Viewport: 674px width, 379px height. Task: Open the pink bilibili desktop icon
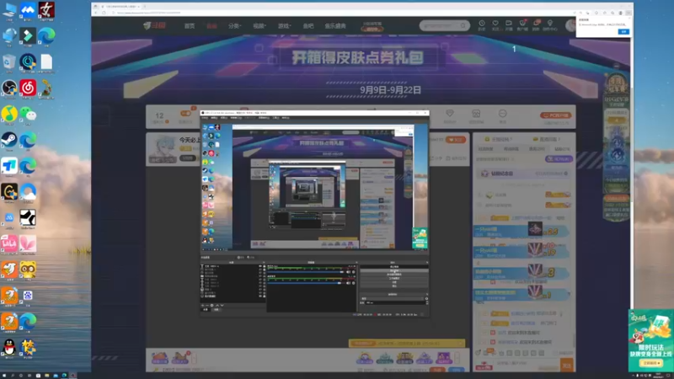pyautogui.click(x=9, y=243)
